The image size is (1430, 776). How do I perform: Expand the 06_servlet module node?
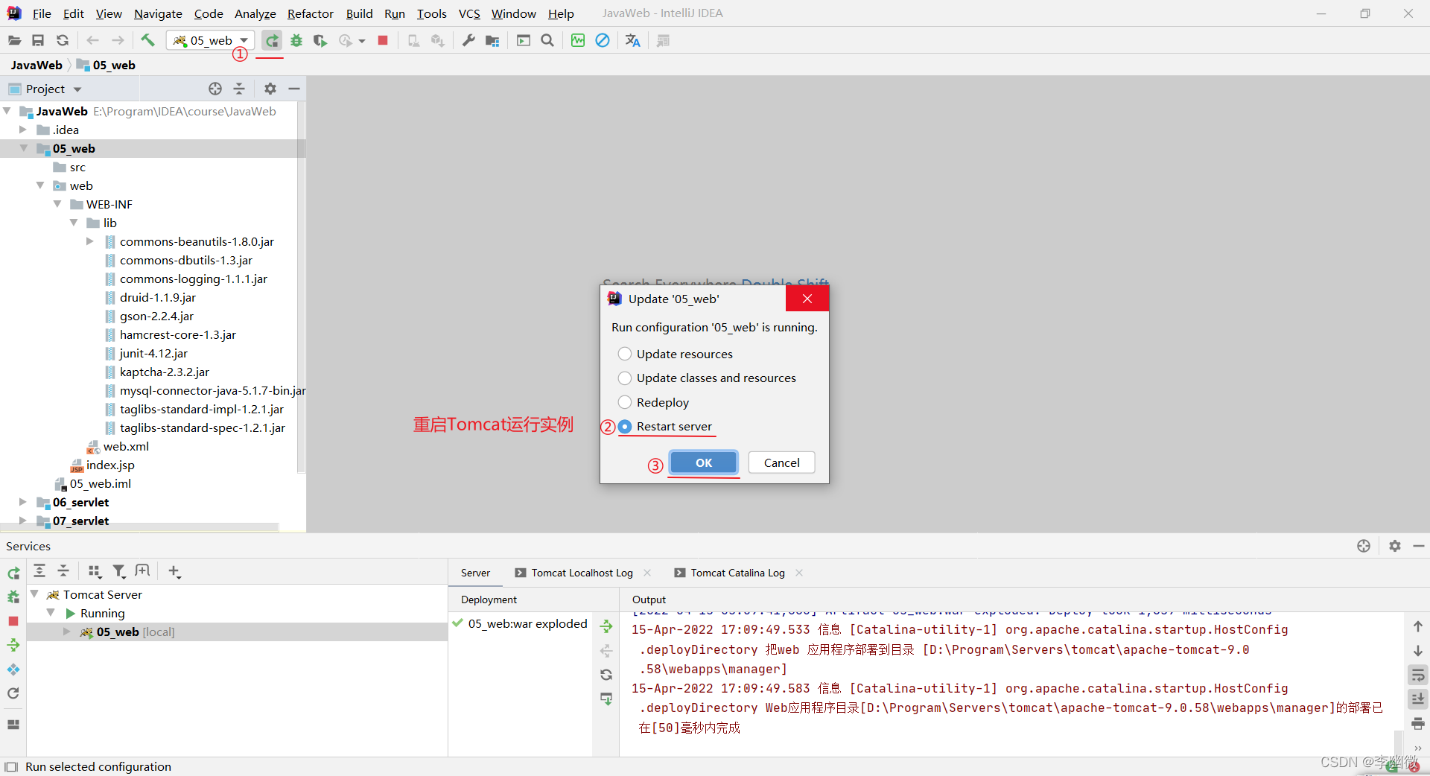pyautogui.click(x=23, y=502)
